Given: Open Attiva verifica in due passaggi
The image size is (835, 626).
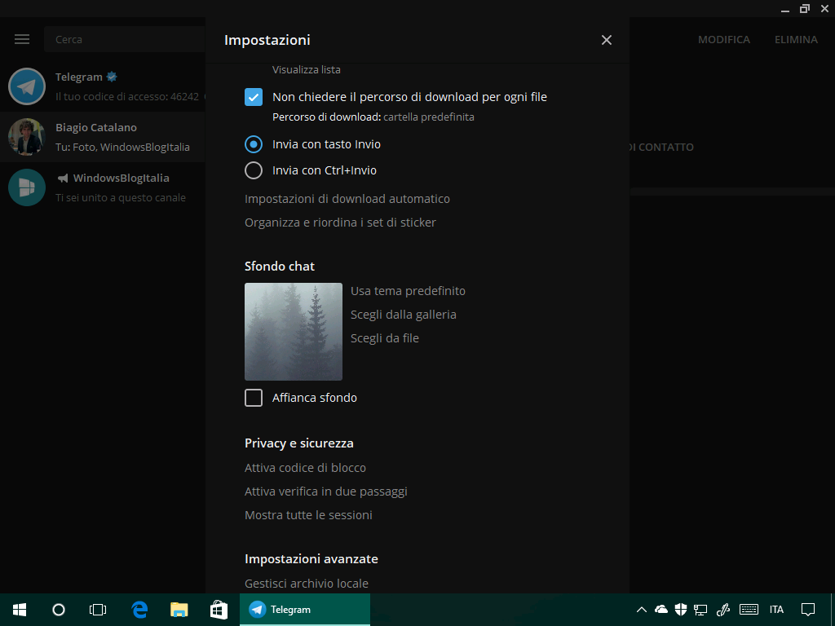Looking at the screenshot, I should (326, 492).
